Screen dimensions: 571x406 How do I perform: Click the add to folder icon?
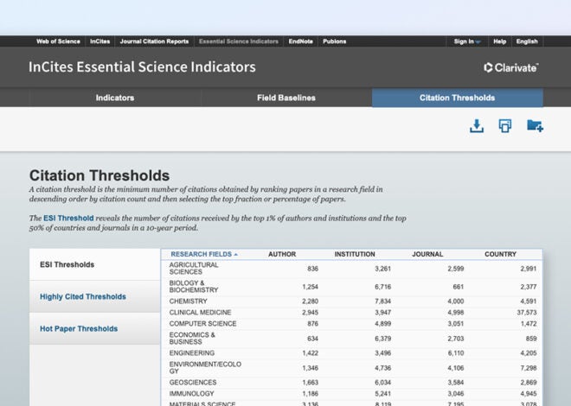535,126
